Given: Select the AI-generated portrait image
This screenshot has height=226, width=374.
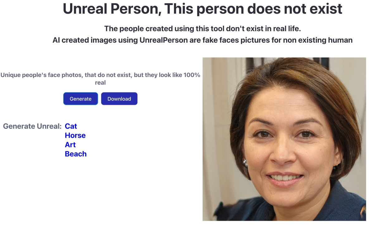Looking at the screenshot, I should click(284, 139).
